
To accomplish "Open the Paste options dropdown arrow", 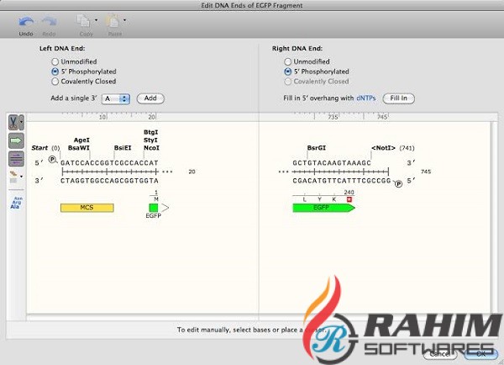I will tap(124, 20).
